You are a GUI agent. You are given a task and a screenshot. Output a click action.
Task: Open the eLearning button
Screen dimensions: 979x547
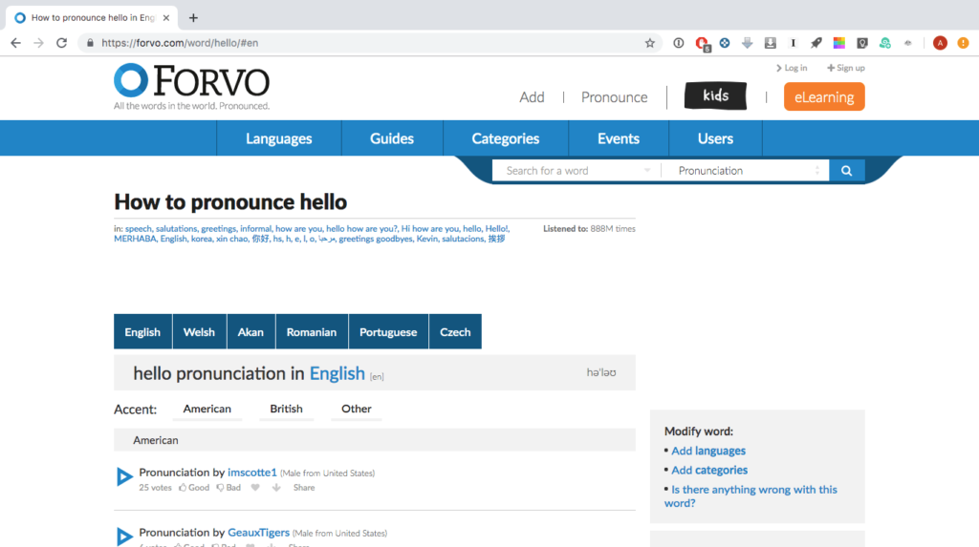pyautogui.click(x=824, y=96)
